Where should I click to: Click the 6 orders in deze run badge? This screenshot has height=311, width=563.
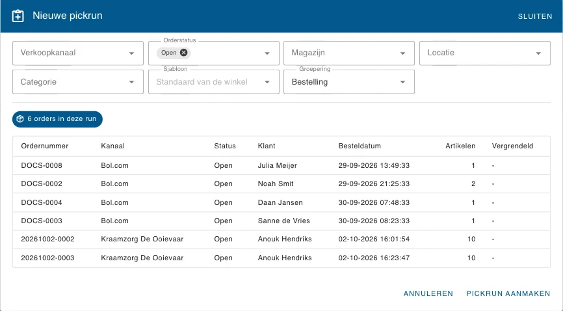tap(57, 119)
